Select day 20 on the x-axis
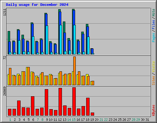The image size is (157, 123). click(97, 120)
